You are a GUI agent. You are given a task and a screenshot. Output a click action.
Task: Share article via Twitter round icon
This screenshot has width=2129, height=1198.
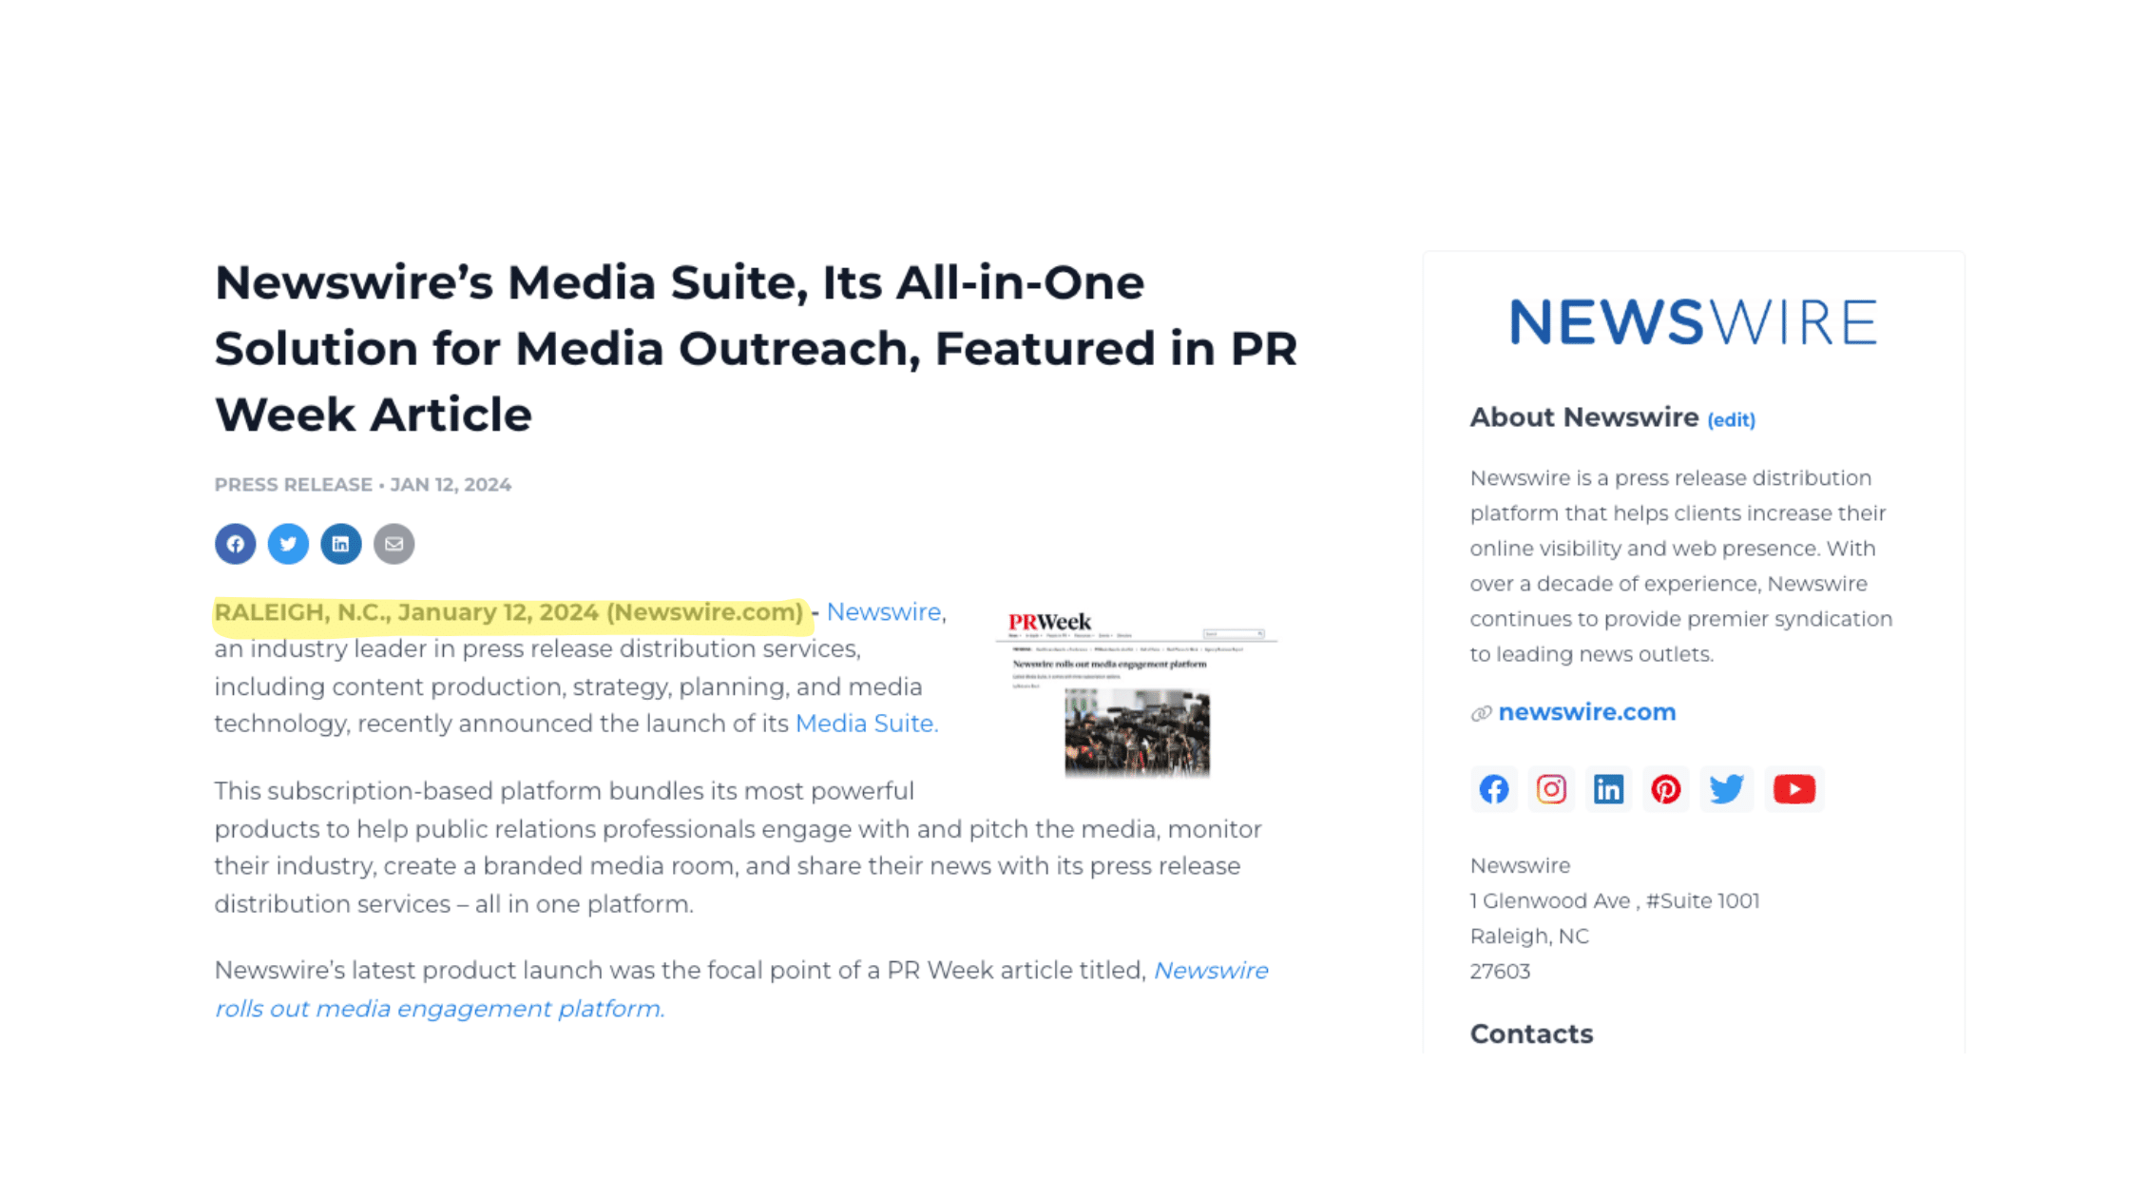[288, 544]
